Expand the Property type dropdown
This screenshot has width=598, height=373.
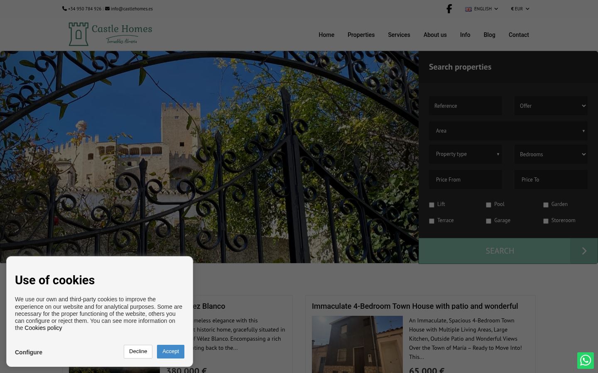tap(466, 154)
